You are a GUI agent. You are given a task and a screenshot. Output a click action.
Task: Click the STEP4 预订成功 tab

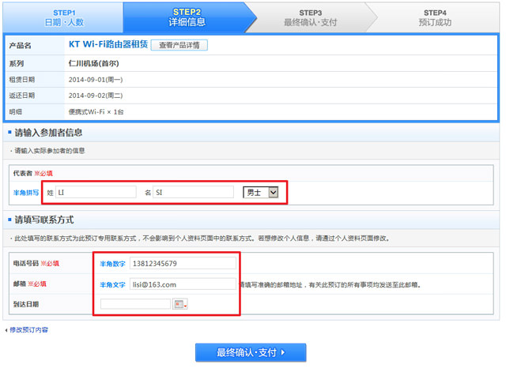click(435, 17)
